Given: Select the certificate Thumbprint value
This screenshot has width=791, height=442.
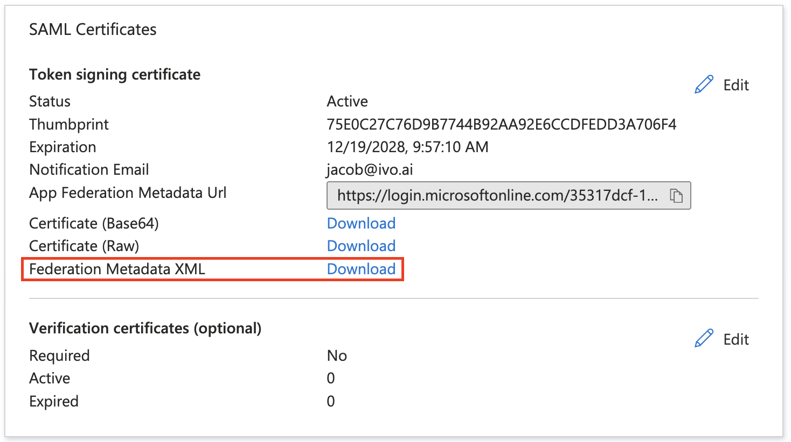Looking at the screenshot, I should tap(502, 124).
